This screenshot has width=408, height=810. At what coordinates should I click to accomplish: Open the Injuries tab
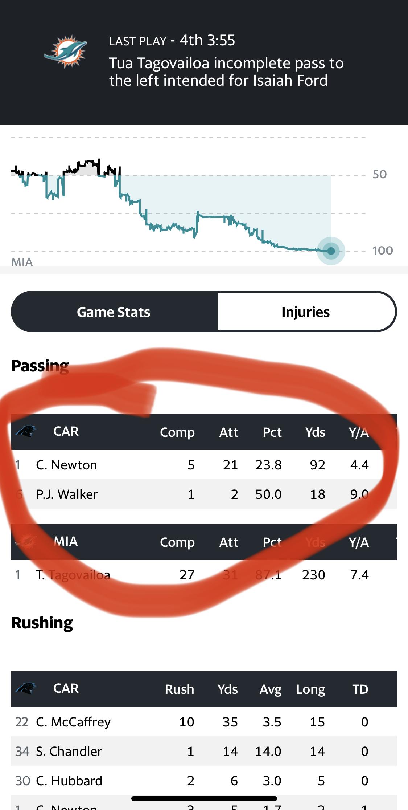click(305, 312)
